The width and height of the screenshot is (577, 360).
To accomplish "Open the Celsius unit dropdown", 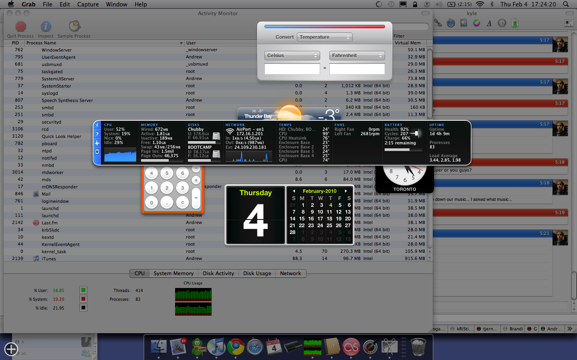I will point(292,55).
